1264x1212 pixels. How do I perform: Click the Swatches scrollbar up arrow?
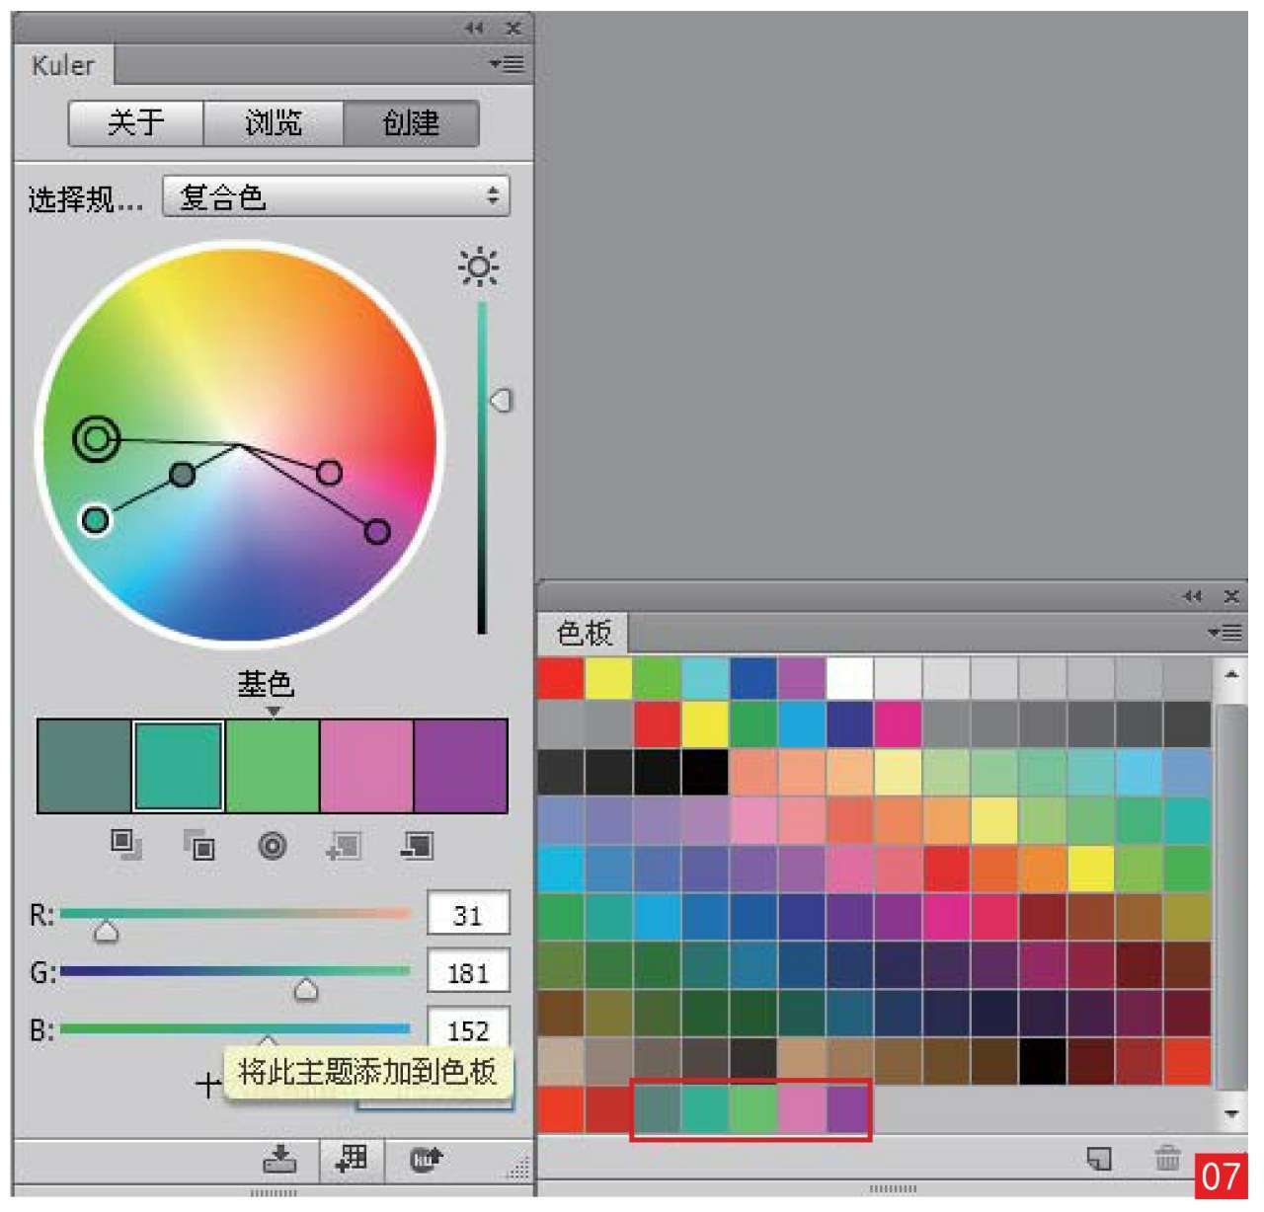point(1231,675)
